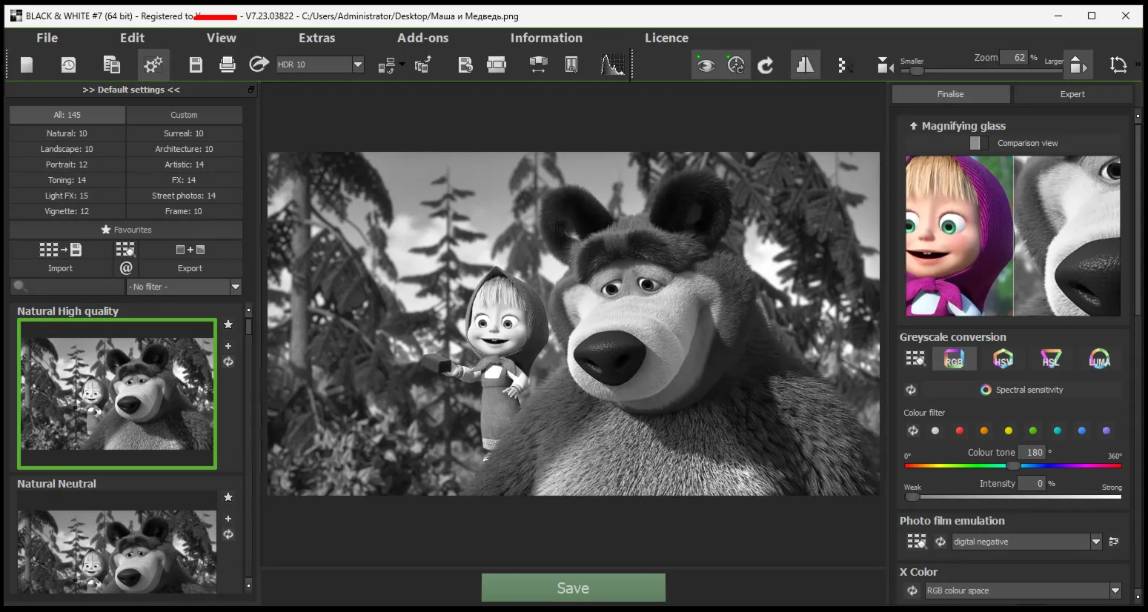Open the View menu
This screenshot has height=612, width=1148.
pos(221,38)
